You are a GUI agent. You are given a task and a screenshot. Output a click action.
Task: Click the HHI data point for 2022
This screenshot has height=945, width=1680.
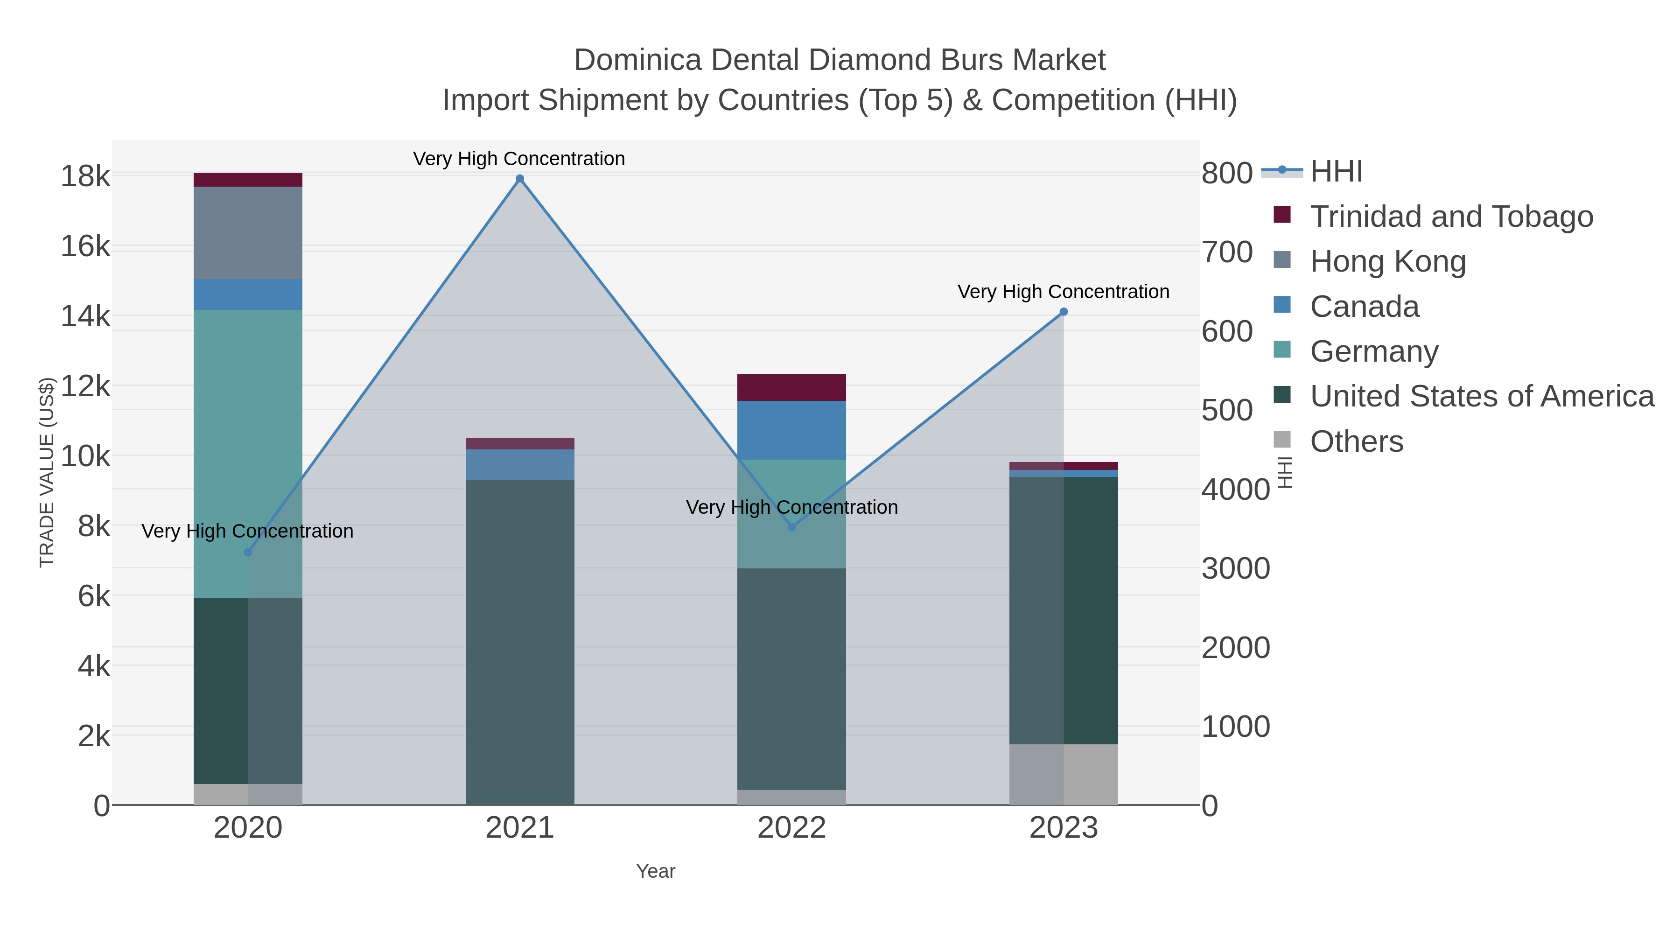pyautogui.click(x=792, y=527)
